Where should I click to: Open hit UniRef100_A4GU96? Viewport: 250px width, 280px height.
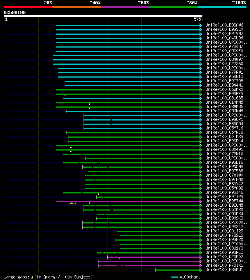point(224,38)
